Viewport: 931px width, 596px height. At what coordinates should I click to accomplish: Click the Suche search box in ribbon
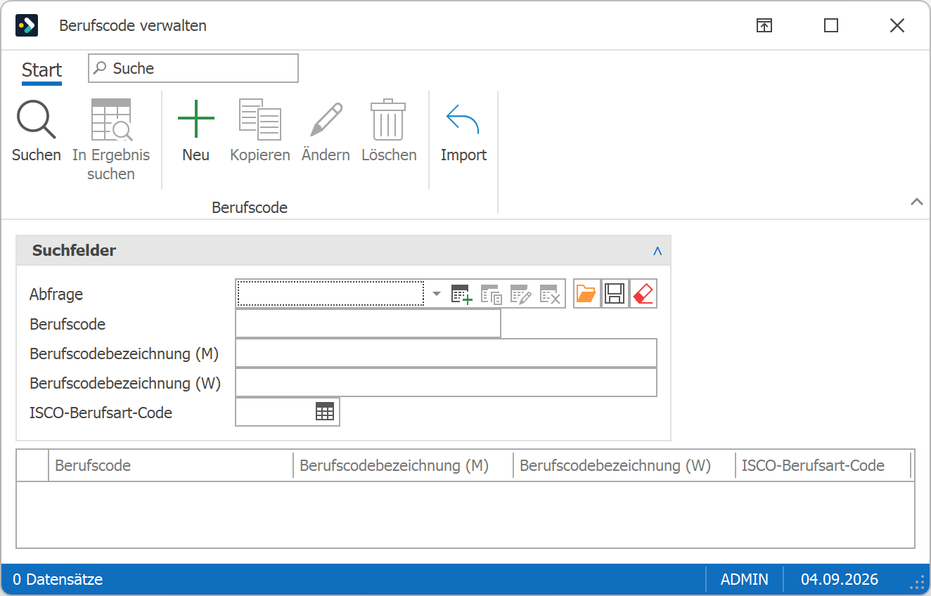(x=193, y=68)
